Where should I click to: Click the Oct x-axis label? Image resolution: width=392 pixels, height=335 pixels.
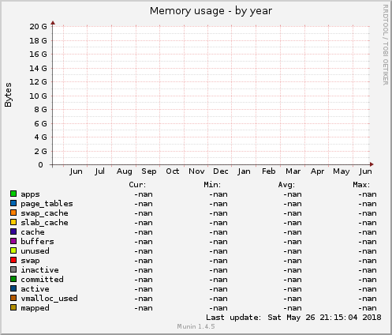tap(173, 171)
